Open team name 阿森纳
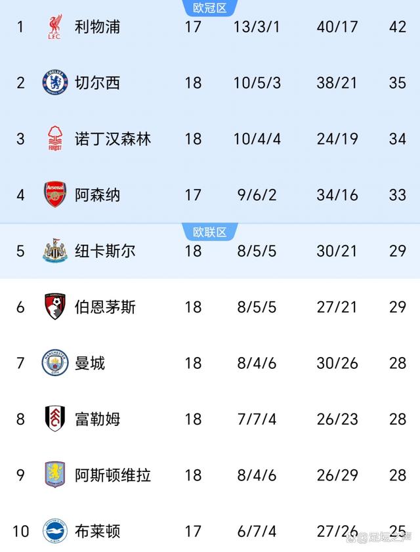Image resolution: width=420 pixels, height=552 pixels. [x=98, y=195]
